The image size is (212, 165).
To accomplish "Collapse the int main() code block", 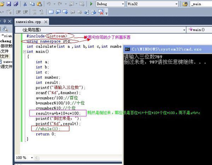I will [x=25, y=51].
